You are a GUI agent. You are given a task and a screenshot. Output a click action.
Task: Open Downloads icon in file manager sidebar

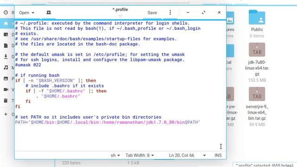pyautogui.click(x=6, y=57)
